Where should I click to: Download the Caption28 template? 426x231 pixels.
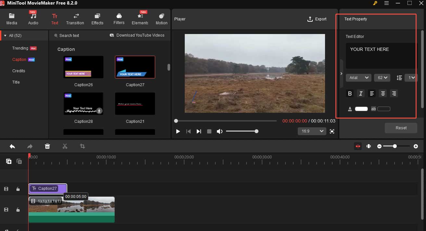(x=99, y=111)
